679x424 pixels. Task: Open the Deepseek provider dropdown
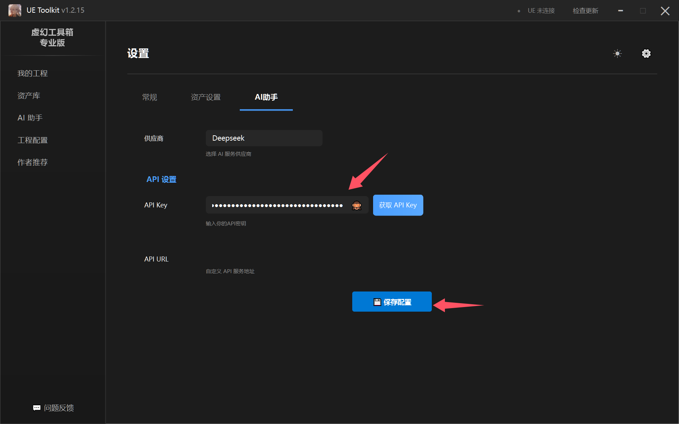click(x=264, y=138)
